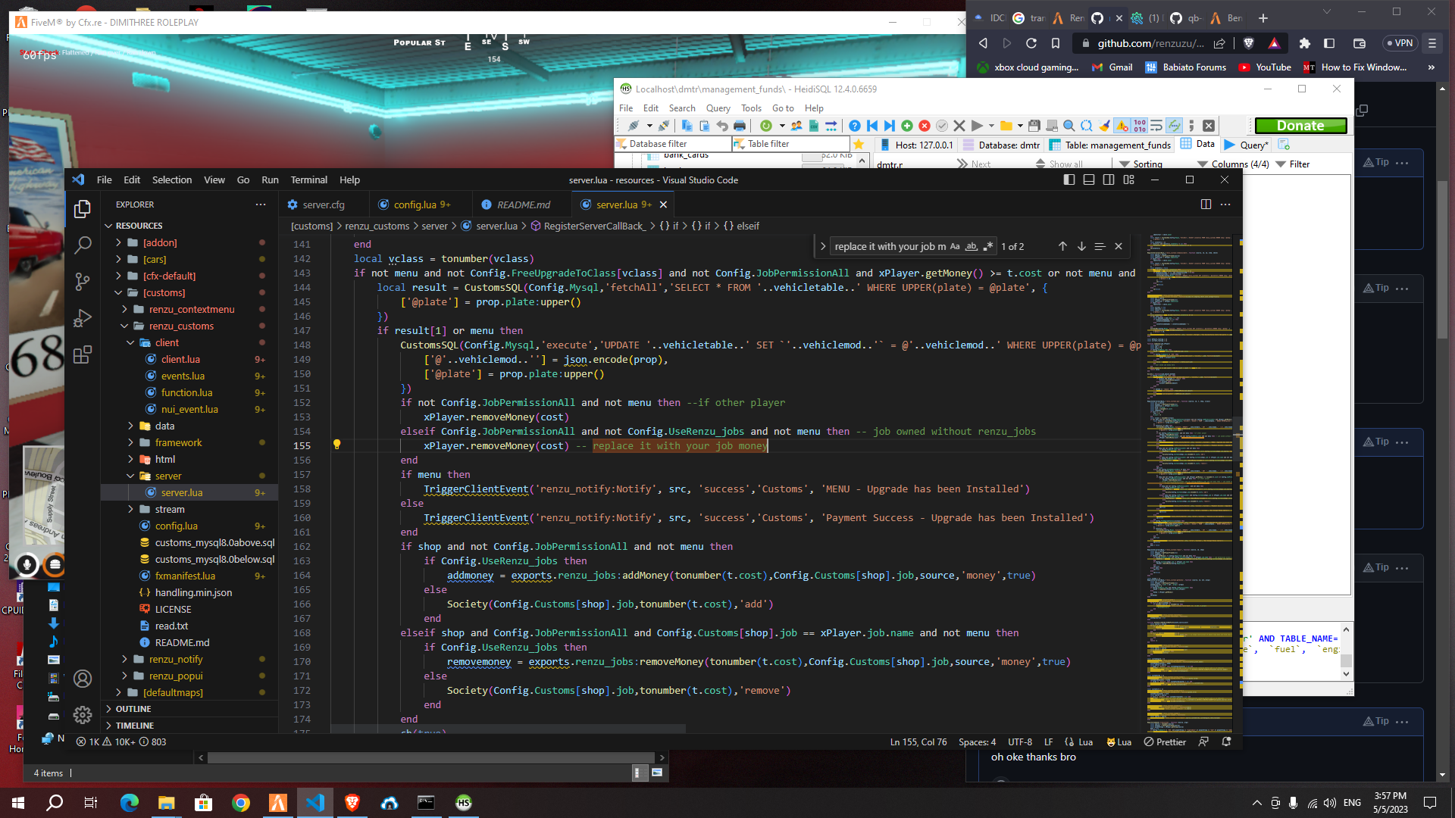Click the split editor right icon
1455x818 pixels.
[1206, 204]
